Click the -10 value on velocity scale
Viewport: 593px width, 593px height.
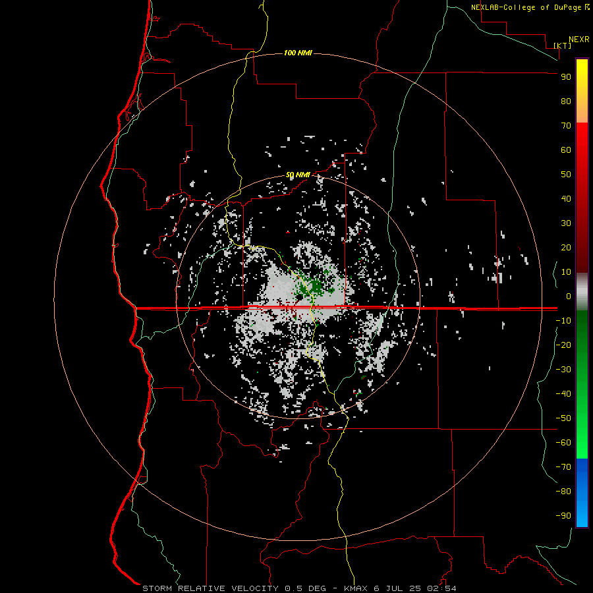pos(563,321)
